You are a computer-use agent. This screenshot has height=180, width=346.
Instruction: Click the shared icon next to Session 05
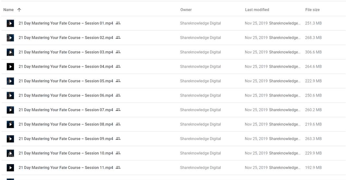[118, 81]
